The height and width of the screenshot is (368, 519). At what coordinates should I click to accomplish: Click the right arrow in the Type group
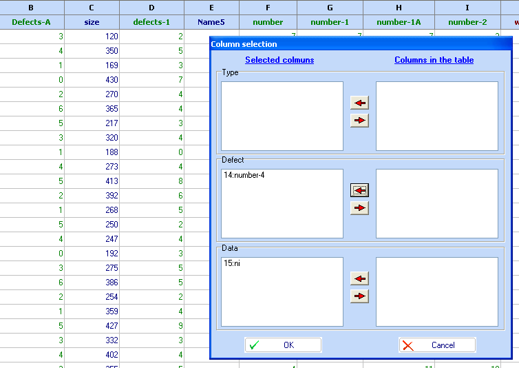click(x=359, y=121)
